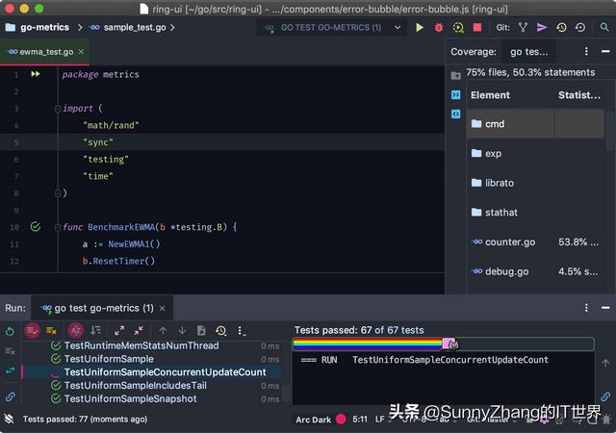The image size is (616, 433).
Task: Select TestUniformSampleIncludesTail test row
Action: tap(152, 386)
